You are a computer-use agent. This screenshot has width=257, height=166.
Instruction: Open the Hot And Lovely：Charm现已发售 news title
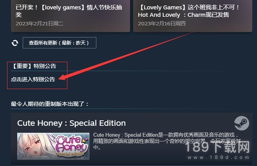183,15
